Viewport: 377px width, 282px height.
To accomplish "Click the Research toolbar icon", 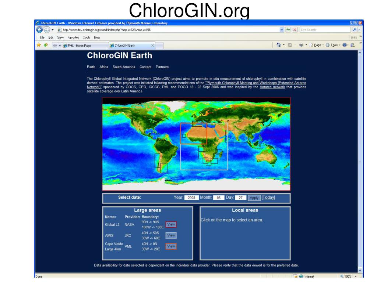I will [x=352, y=45].
